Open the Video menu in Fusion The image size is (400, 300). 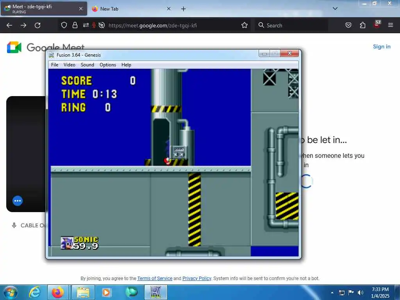(x=70, y=65)
